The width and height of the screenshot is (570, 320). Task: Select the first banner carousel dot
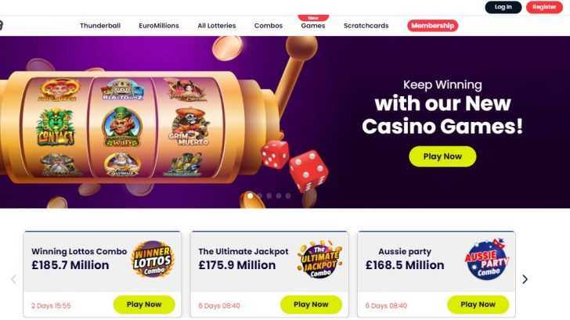[x=250, y=196]
